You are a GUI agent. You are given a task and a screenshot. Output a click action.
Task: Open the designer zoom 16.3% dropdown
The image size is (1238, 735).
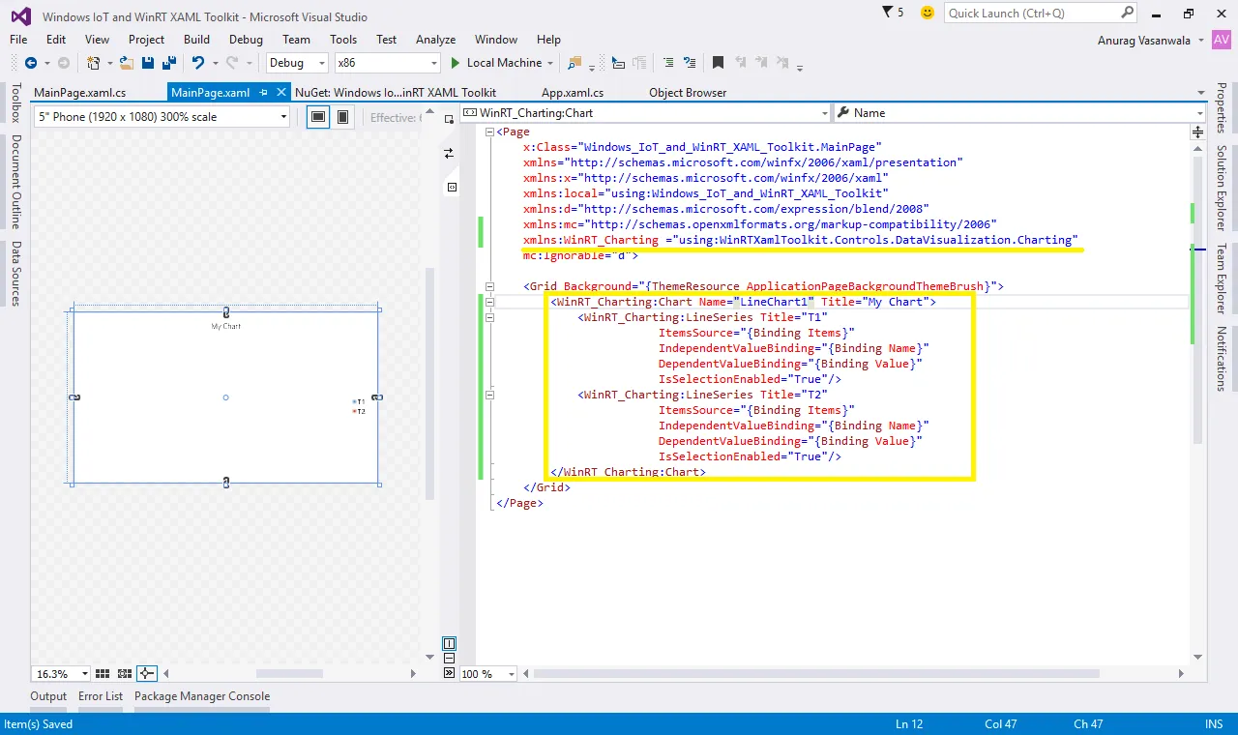tap(84, 674)
